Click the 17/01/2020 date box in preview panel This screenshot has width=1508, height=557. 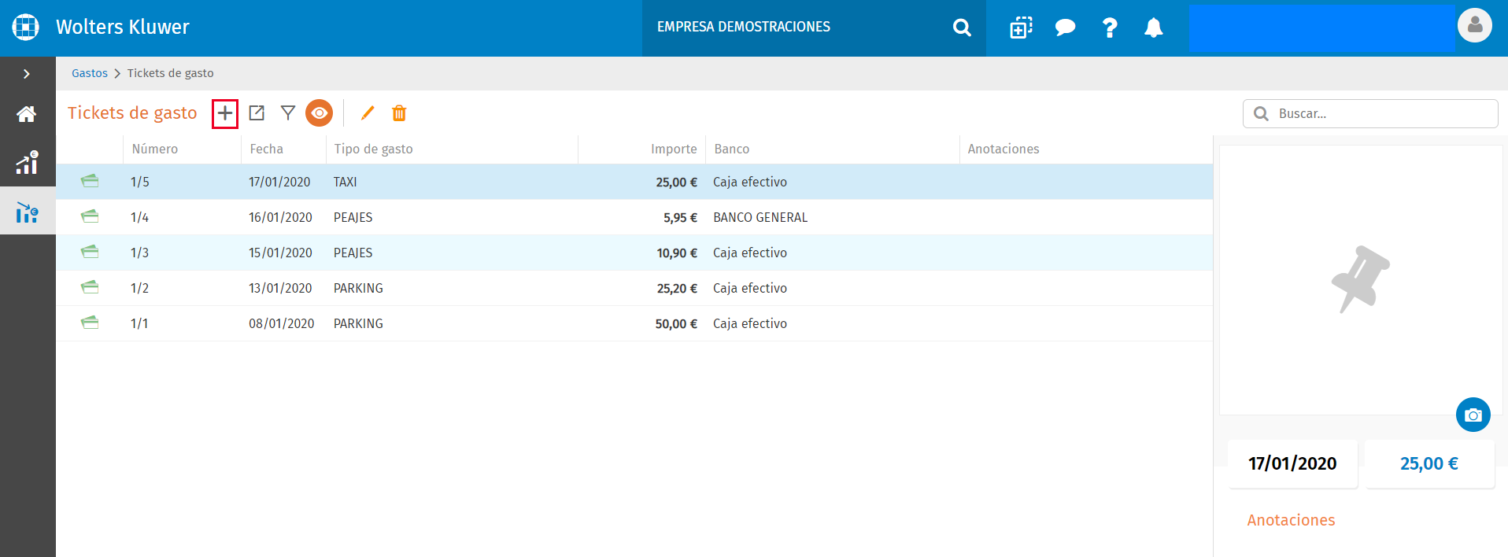(x=1292, y=464)
